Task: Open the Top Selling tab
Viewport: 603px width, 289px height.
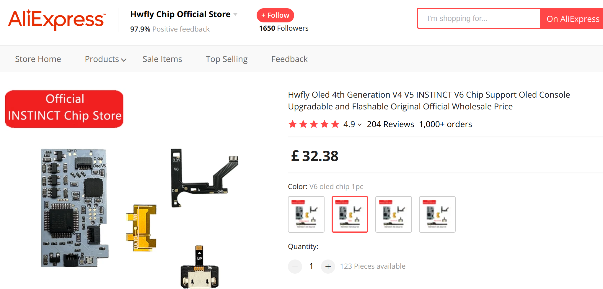Action: tap(226, 59)
